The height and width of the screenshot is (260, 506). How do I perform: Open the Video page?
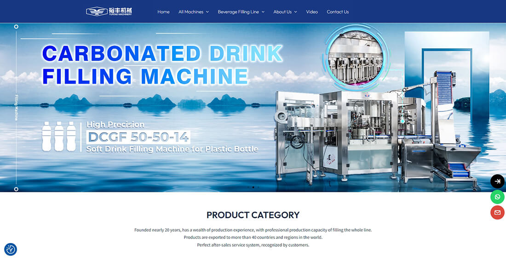312,12
